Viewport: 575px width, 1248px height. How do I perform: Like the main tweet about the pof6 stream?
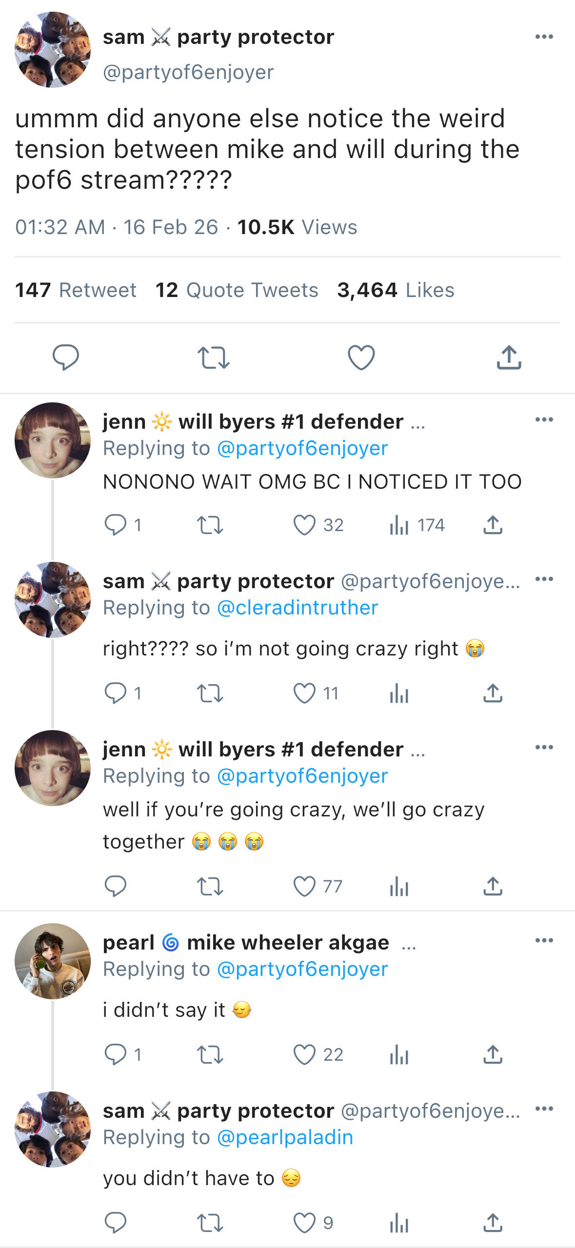pos(361,357)
